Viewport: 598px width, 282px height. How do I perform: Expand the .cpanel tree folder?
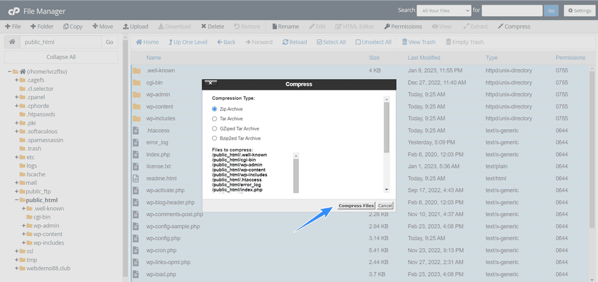coord(17,97)
